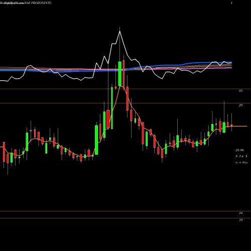The width and height of the screenshot is (251, 251).
Task: Click the white line's highest peak point
Action: coord(119,31)
